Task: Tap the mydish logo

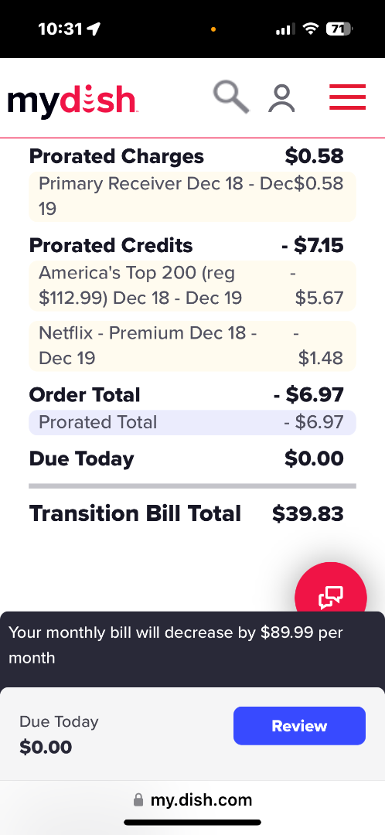Action: [73, 100]
